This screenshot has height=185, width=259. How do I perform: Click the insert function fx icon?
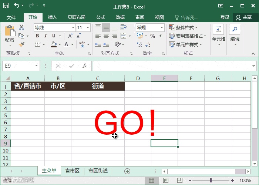[85, 66]
